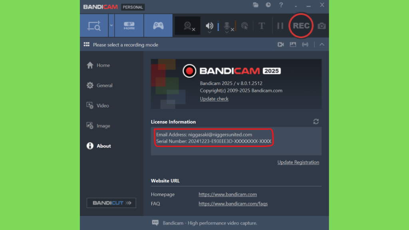The image size is (409, 230).
Task: Click the Serial Number text line
Action: click(x=214, y=141)
